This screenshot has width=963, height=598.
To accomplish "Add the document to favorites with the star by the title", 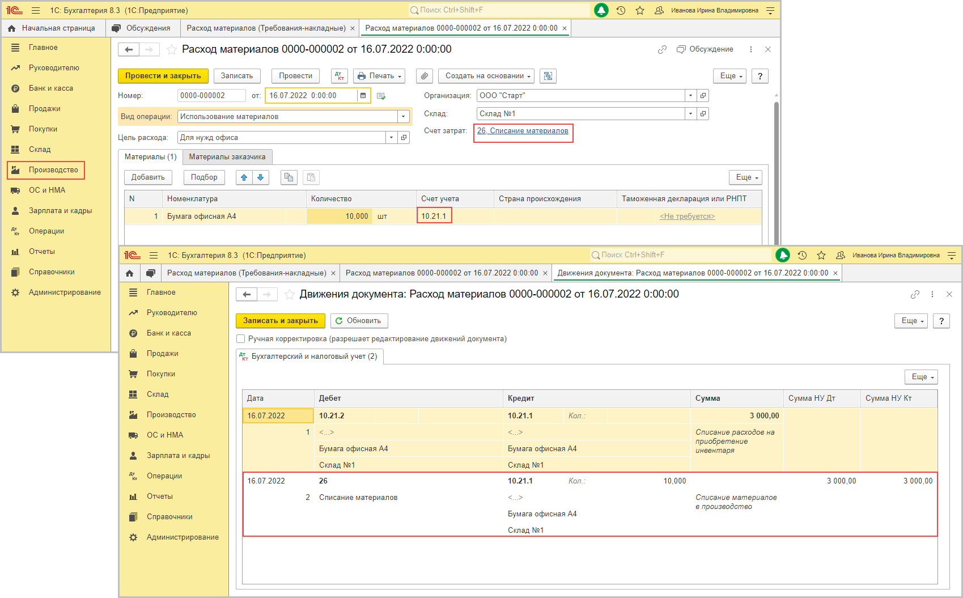I will 172,50.
